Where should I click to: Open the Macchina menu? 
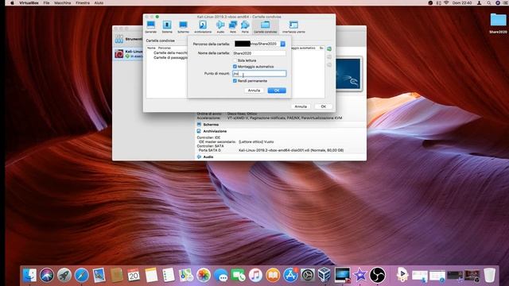[x=62, y=2]
